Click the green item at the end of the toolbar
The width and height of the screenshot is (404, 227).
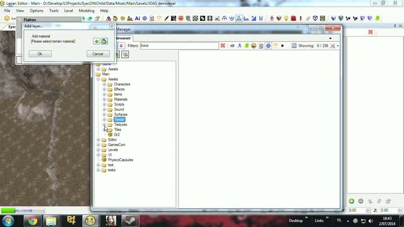(377, 18)
